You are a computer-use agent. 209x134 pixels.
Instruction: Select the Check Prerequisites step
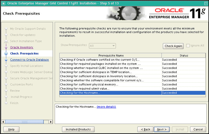pyautogui.click(x=24, y=54)
